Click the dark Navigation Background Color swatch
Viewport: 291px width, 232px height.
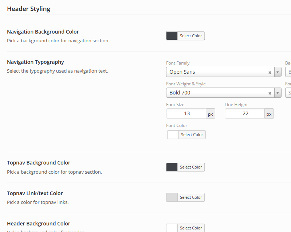coord(172,36)
